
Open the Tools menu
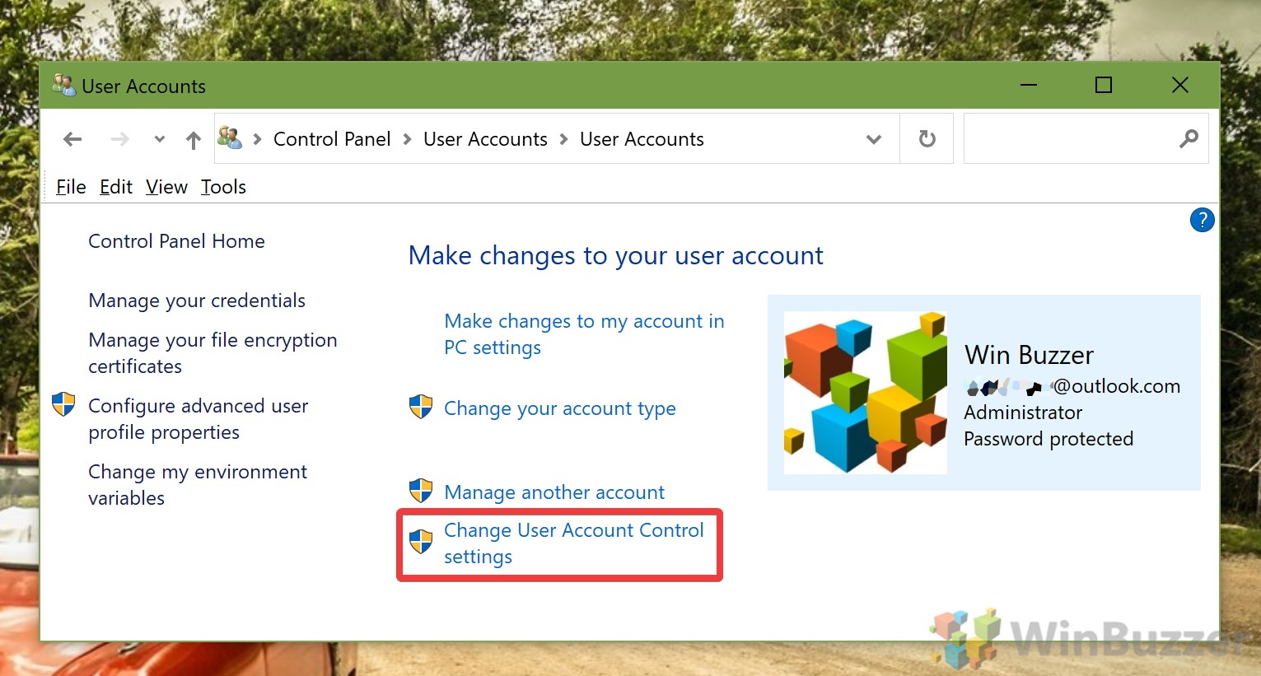223,187
